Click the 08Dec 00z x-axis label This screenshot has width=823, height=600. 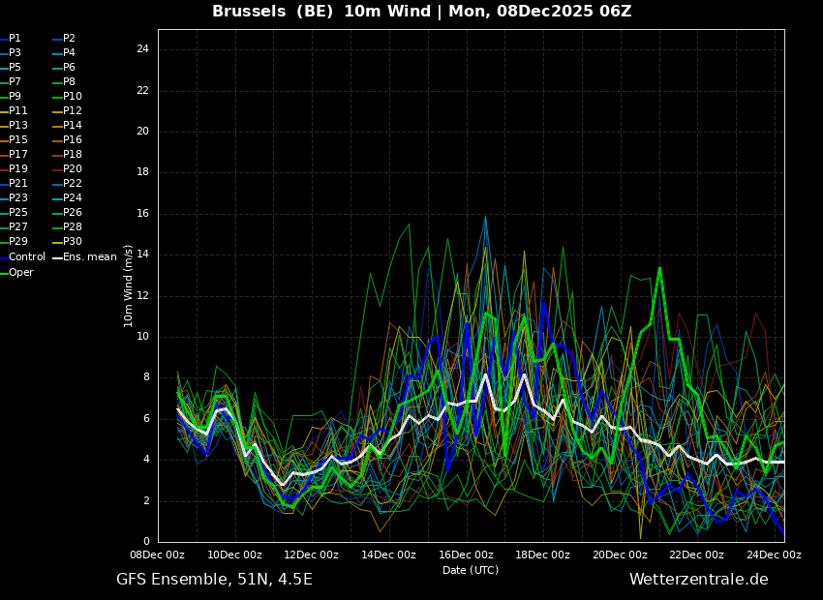(x=158, y=555)
